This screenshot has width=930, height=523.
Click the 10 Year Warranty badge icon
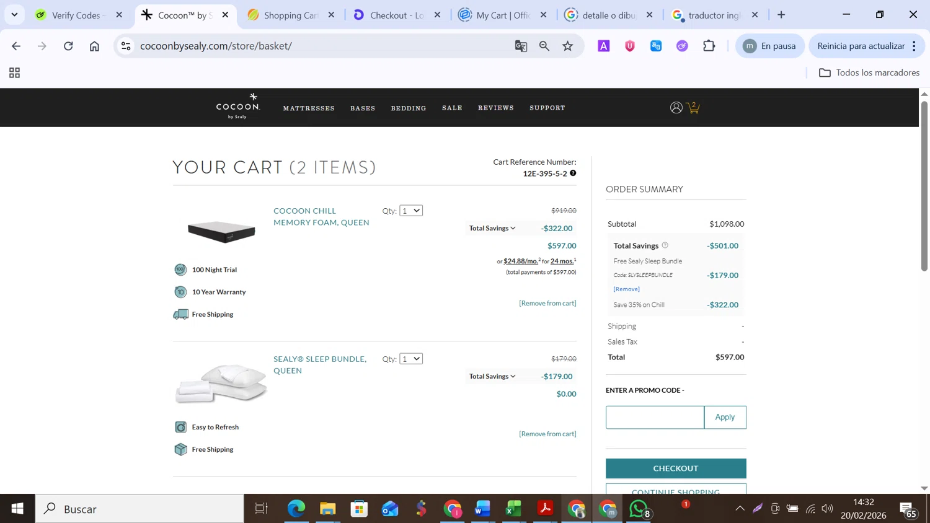180,292
